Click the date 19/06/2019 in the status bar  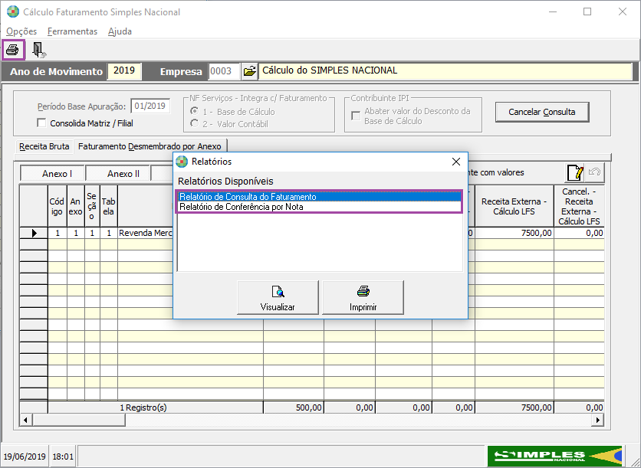point(25,457)
